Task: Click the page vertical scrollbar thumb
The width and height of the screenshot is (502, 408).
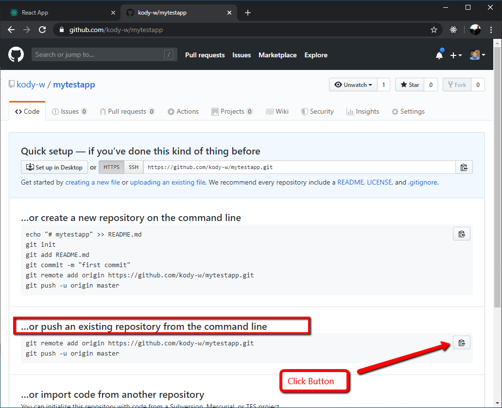Action: 497,177
